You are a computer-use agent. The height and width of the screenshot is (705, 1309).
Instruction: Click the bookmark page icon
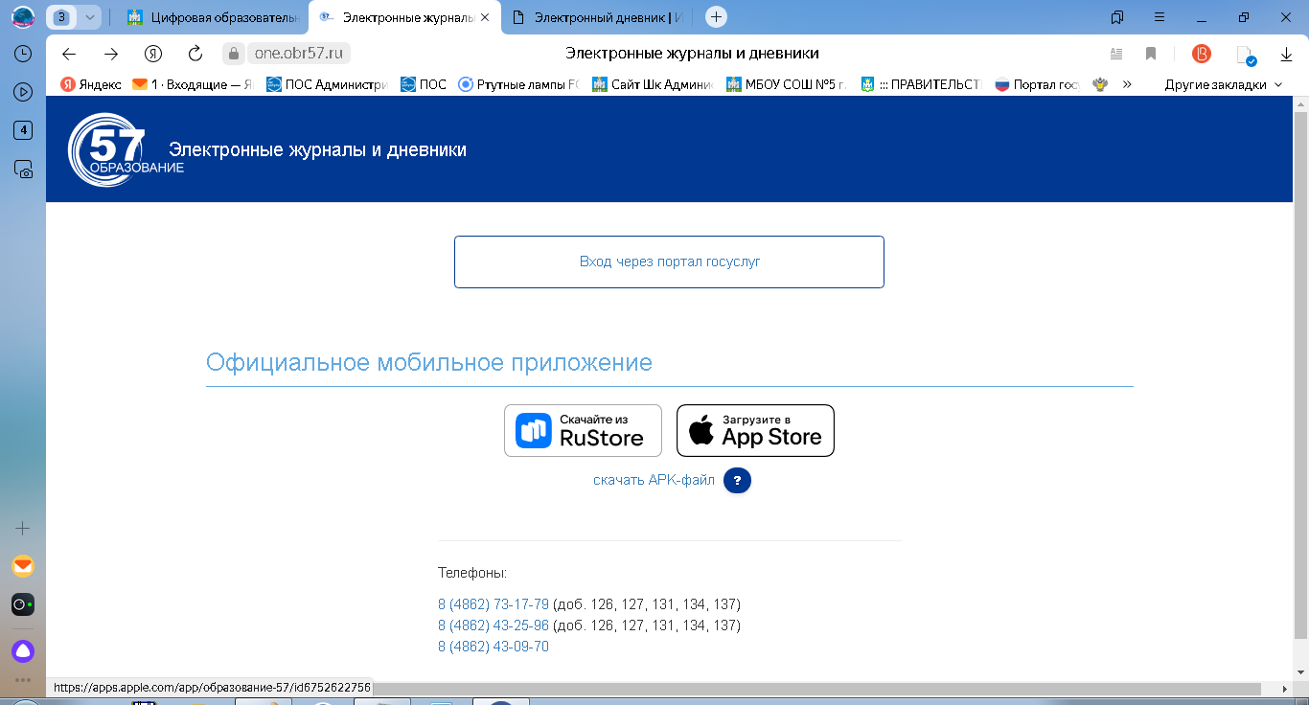[x=1151, y=54]
